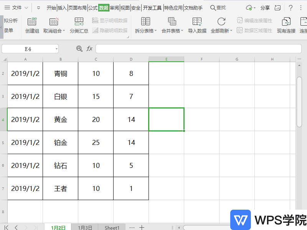Open the 1月3日 sheet tab
Screen dimensions: 307x230
84,227
